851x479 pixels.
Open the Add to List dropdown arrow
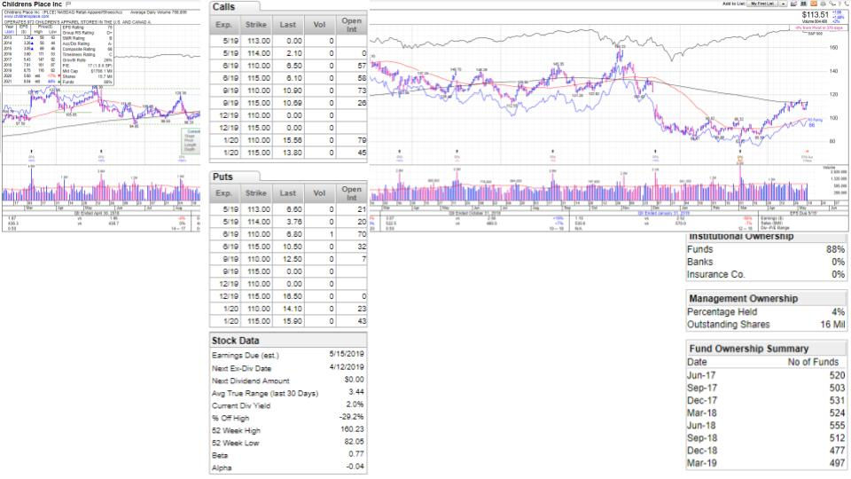coord(783,4)
